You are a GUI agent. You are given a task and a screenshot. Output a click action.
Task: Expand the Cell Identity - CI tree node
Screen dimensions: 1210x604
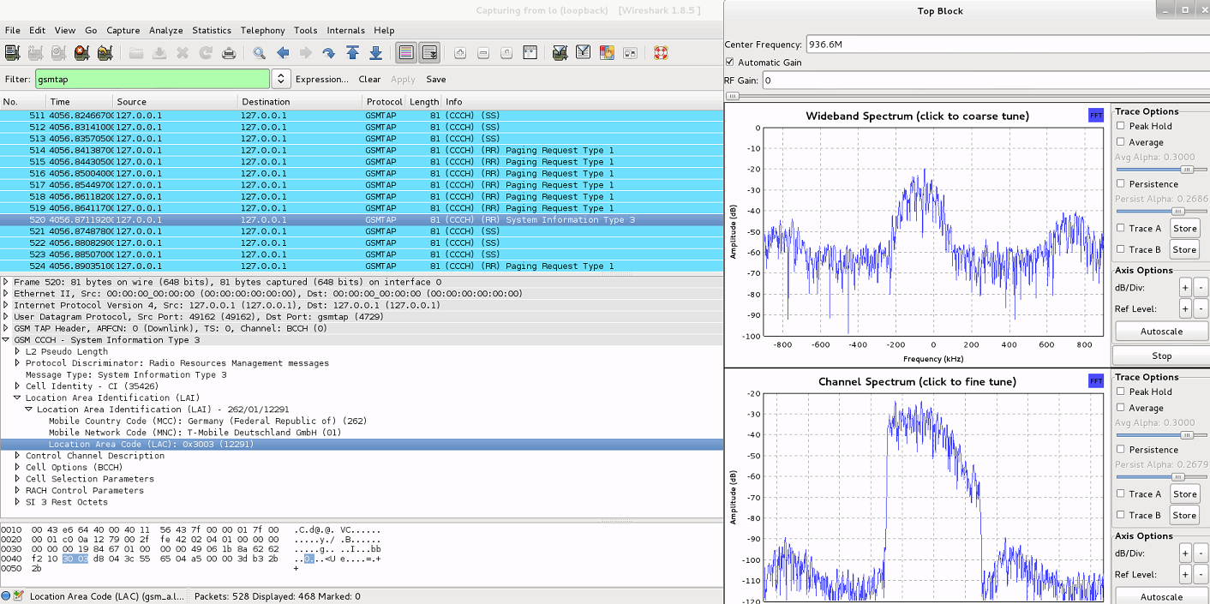pos(17,386)
